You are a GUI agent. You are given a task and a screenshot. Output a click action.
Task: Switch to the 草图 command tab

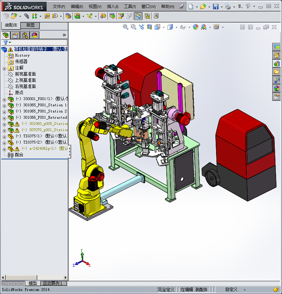pyautogui.click(x=30, y=25)
